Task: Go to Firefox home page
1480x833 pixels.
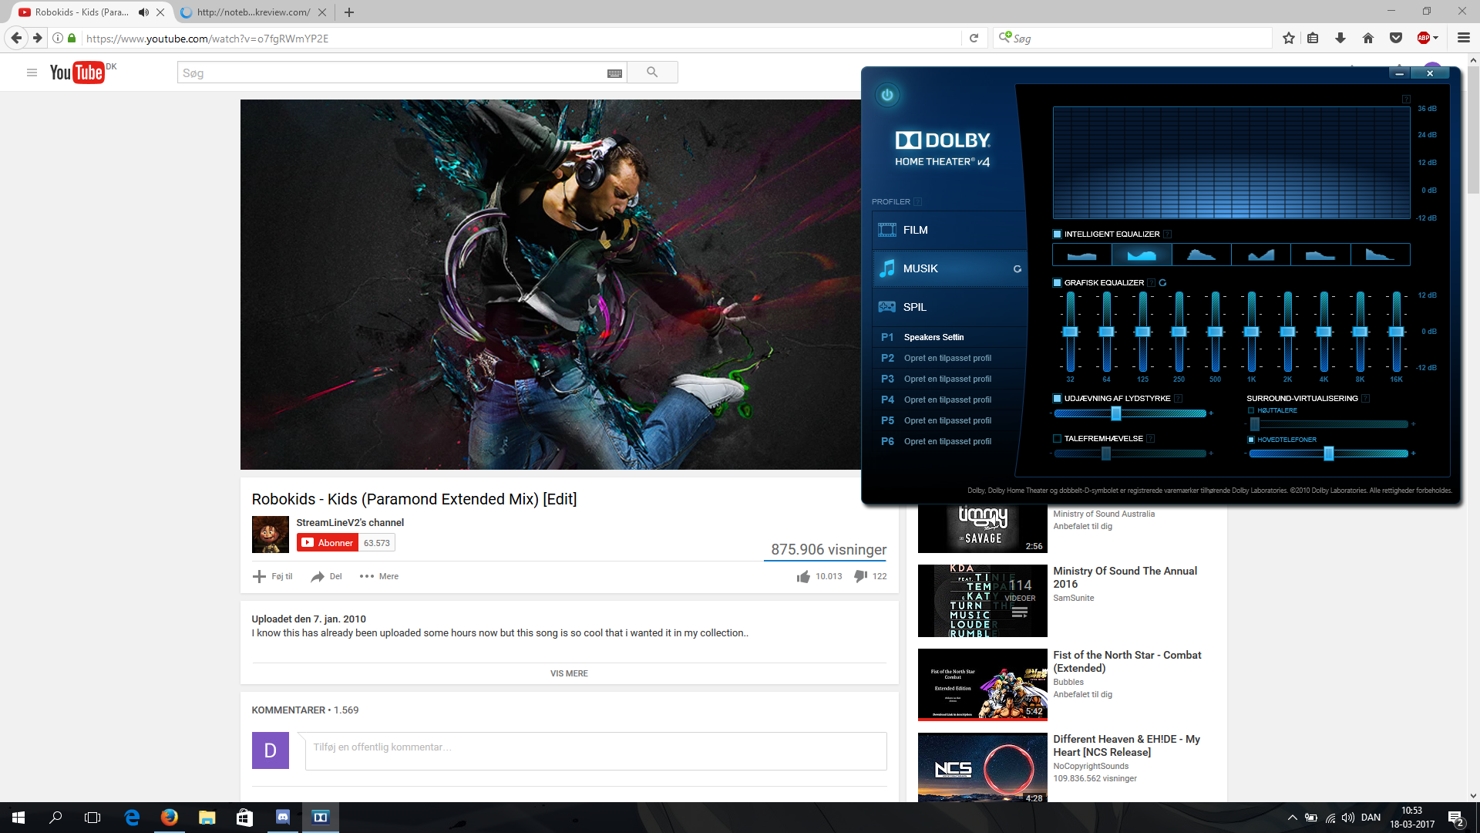Action: (x=1368, y=38)
